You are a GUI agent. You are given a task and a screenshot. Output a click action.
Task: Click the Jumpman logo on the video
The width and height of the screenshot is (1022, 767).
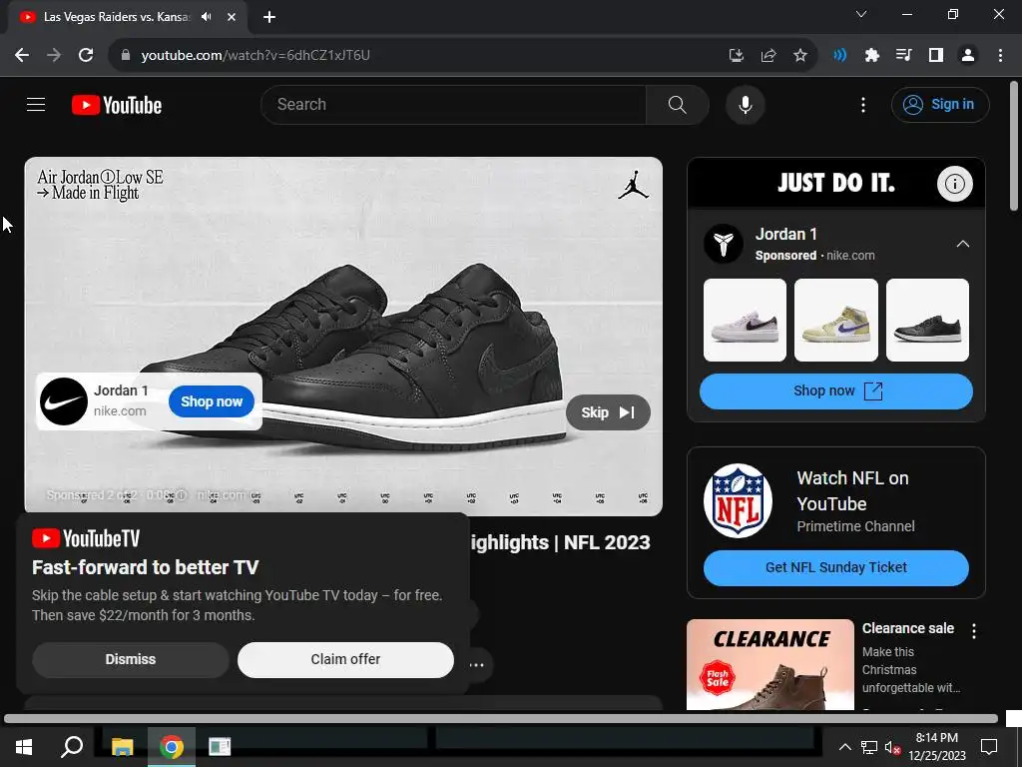633,185
